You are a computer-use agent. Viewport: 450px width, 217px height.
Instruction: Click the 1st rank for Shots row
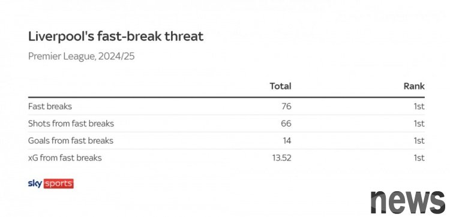(419, 123)
